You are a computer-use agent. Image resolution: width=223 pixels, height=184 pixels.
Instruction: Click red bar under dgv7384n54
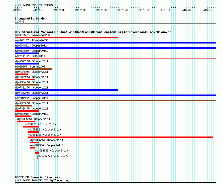27,111
